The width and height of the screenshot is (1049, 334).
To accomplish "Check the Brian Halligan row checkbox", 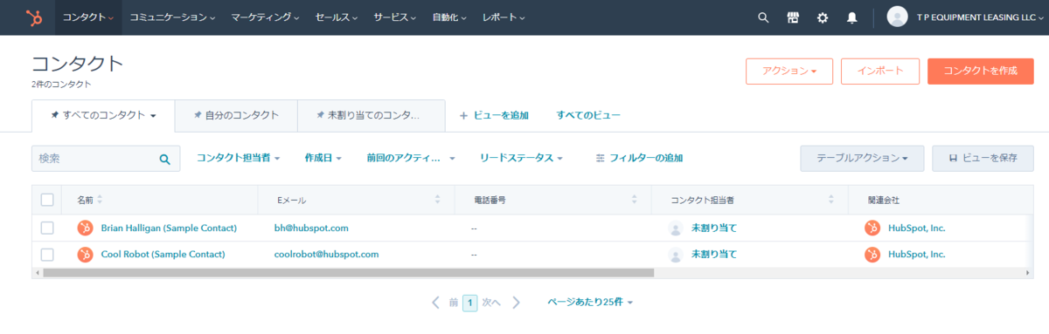I will 47,228.
